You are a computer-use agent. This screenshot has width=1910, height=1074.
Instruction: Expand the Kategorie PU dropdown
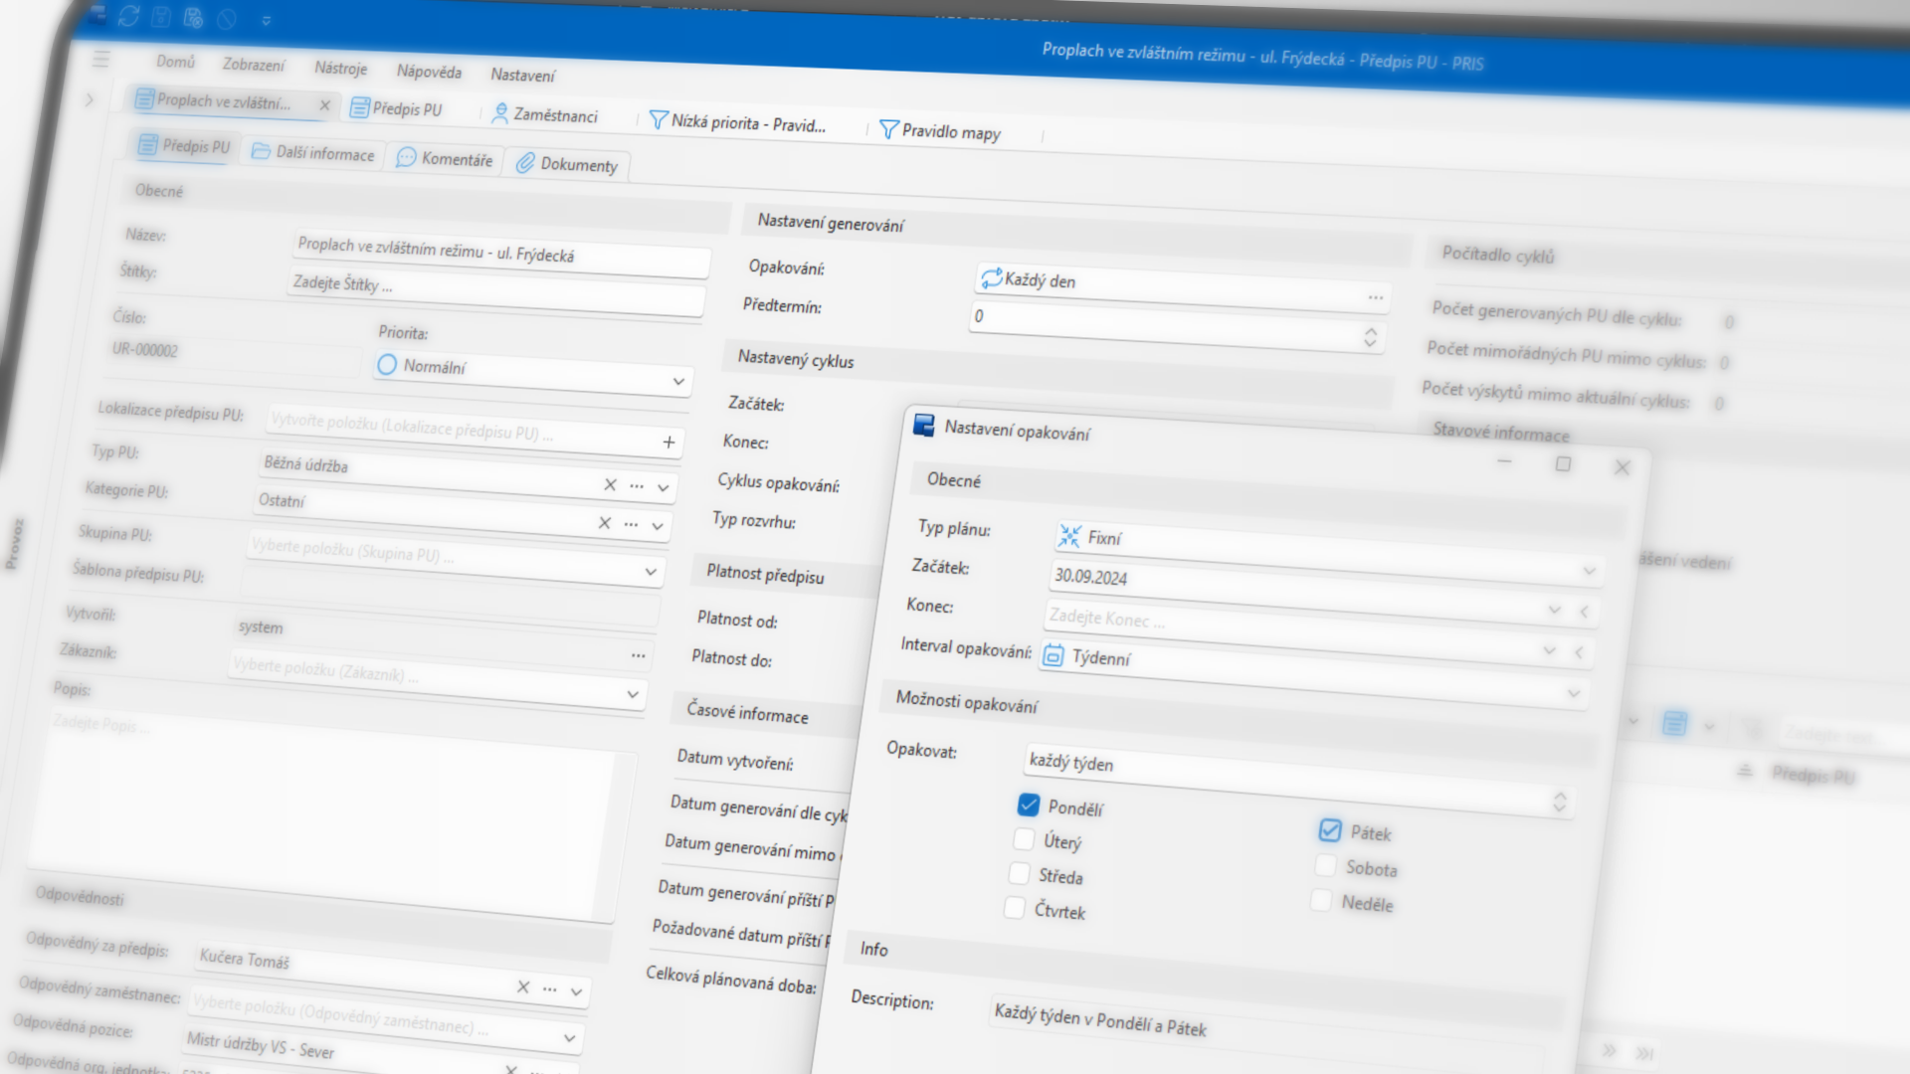[x=658, y=526]
